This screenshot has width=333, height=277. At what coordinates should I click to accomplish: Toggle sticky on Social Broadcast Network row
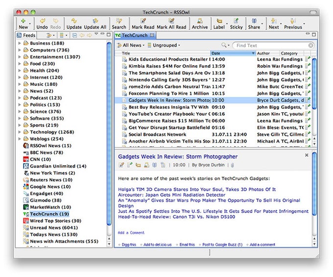coord(308,134)
